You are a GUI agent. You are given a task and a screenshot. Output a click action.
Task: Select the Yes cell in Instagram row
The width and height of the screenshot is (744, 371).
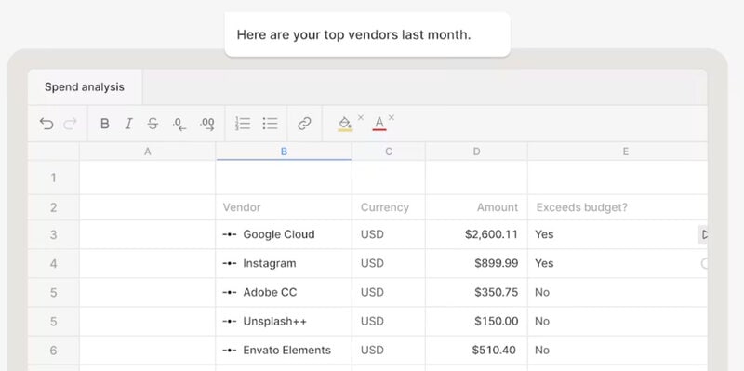(618, 263)
